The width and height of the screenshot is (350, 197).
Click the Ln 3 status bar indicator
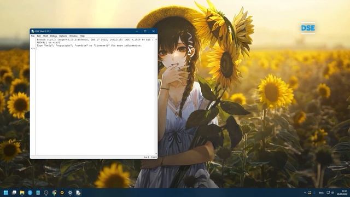(147, 157)
